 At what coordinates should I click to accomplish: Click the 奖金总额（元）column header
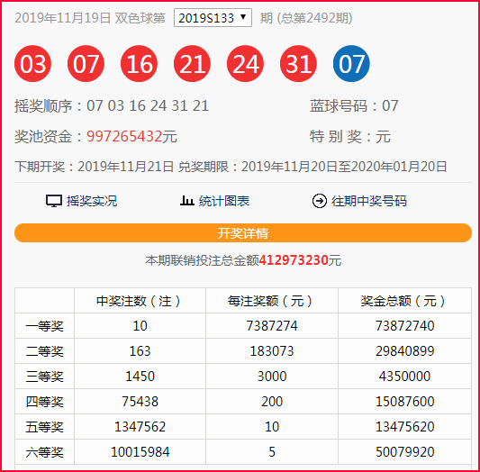point(404,301)
